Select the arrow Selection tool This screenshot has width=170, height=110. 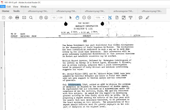(70, 17)
